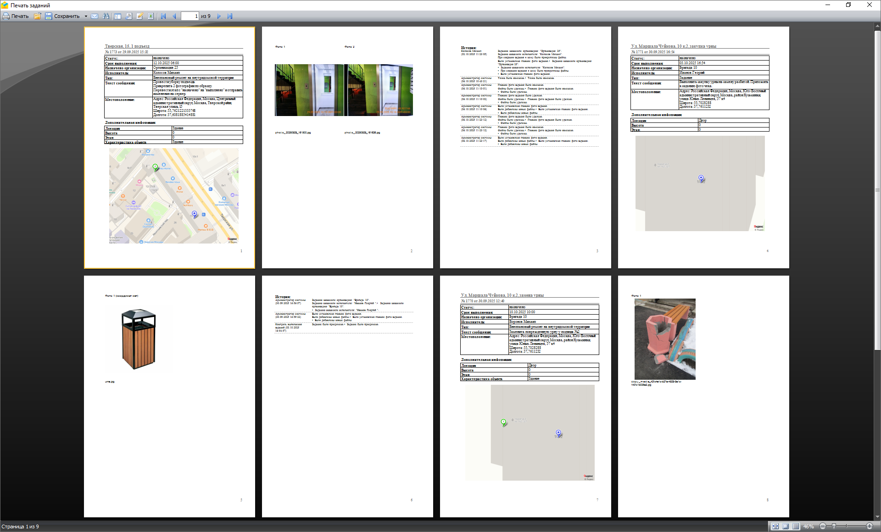Click the zoom out minus button
The width and height of the screenshot is (881, 532).
[822, 526]
